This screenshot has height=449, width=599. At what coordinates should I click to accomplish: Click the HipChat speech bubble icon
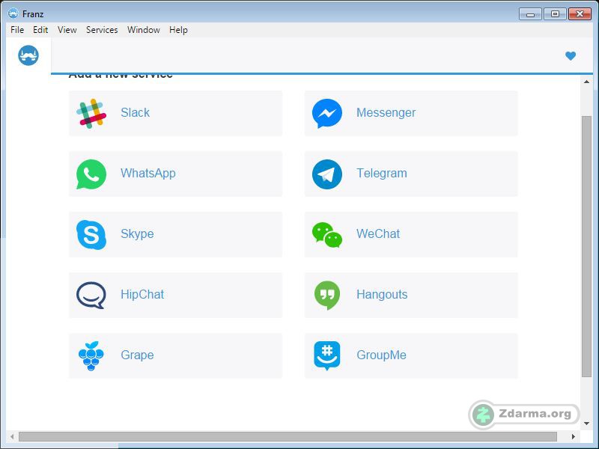point(91,295)
